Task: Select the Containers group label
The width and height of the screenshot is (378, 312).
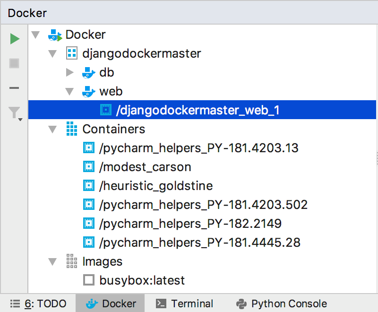Action: click(x=114, y=129)
